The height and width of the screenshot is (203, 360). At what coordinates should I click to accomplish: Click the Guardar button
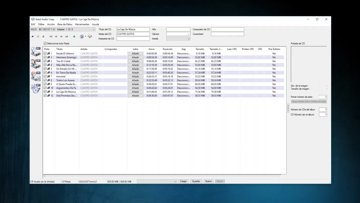tap(196, 181)
